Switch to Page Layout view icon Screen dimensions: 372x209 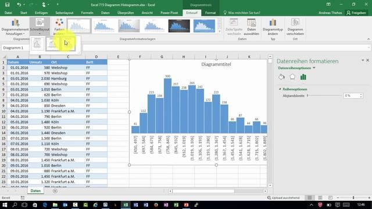click(320, 197)
